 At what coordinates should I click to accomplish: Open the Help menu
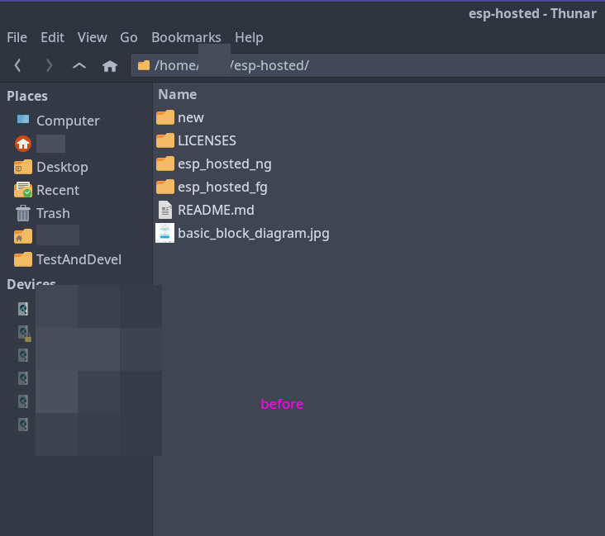click(249, 37)
